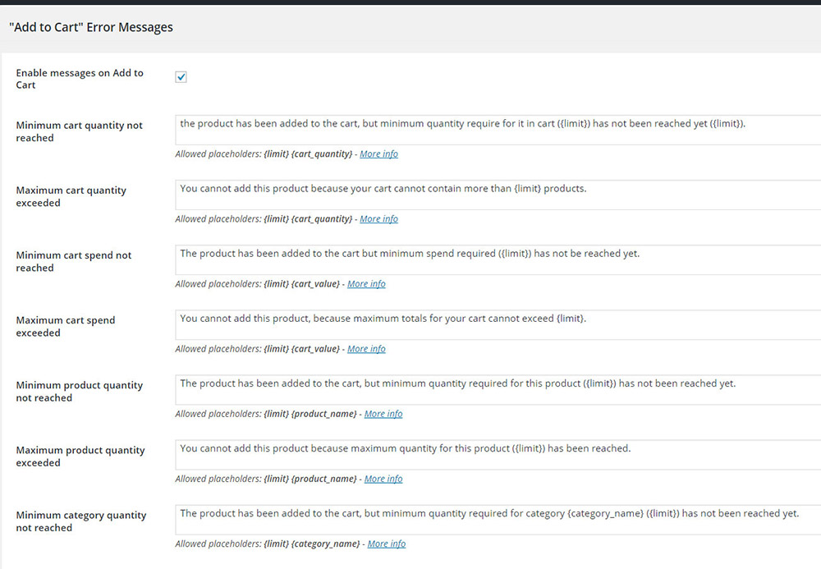The width and height of the screenshot is (821, 569).
Task: Click the Maximum product quantity exceeded message box
Action: click(x=498, y=454)
